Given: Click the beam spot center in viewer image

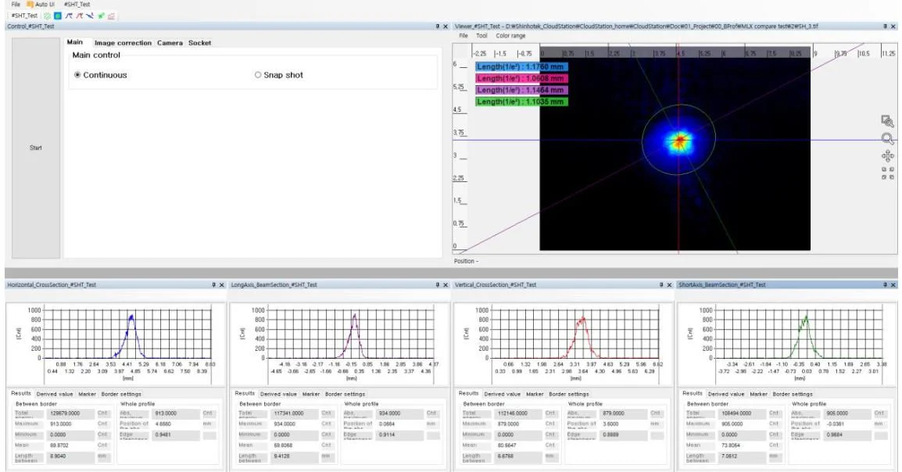Looking at the screenshot, I should [x=679, y=141].
